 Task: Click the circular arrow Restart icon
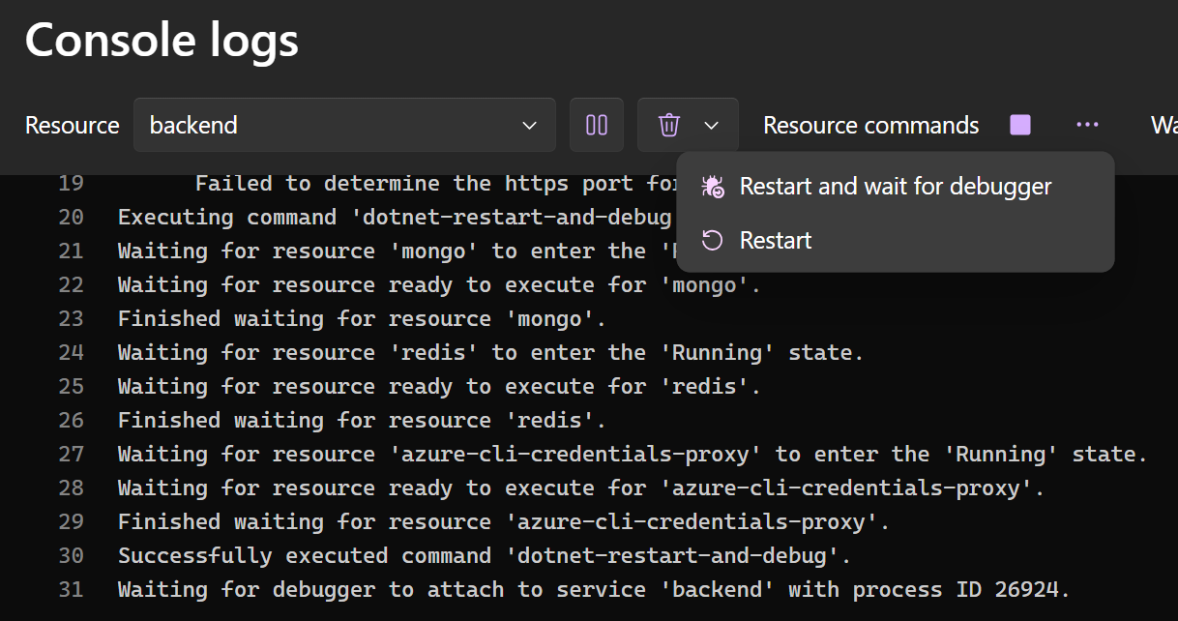tap(713, 240)
